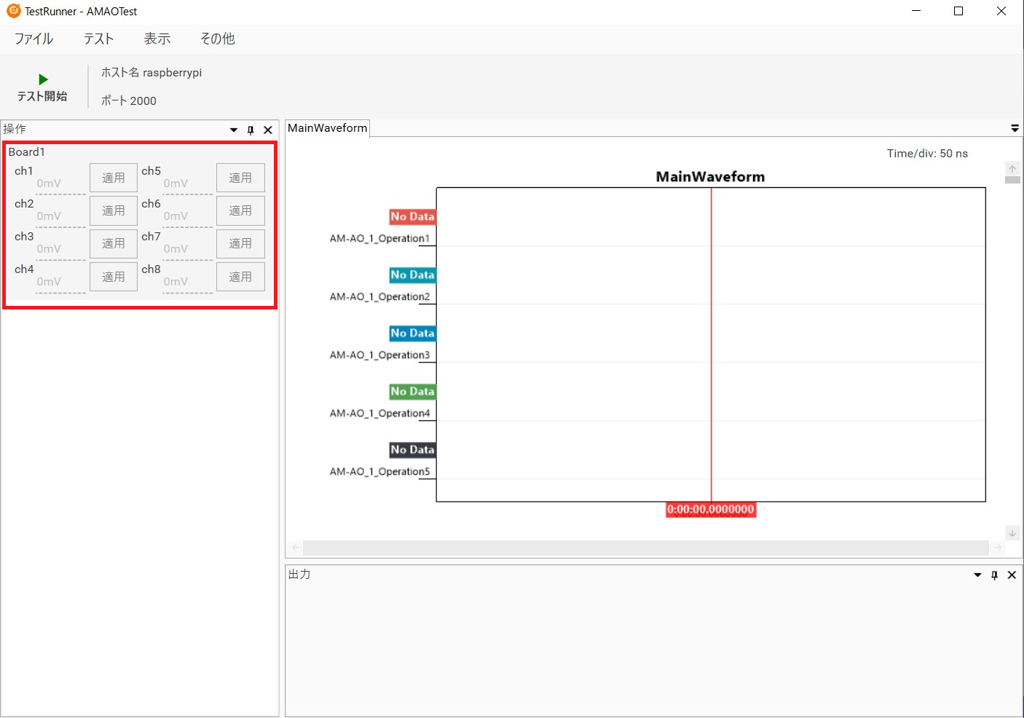This screenshot has height=718, width=1024.
Task: Click the TestRunner app logo icon
Action: coord(13,11)
